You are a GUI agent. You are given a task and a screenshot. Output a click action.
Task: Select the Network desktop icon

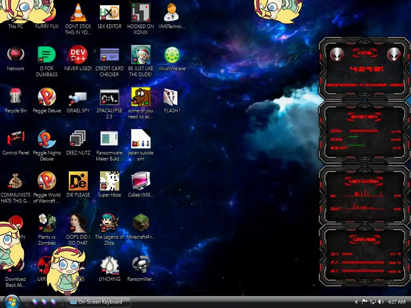[x=16, y=55]
